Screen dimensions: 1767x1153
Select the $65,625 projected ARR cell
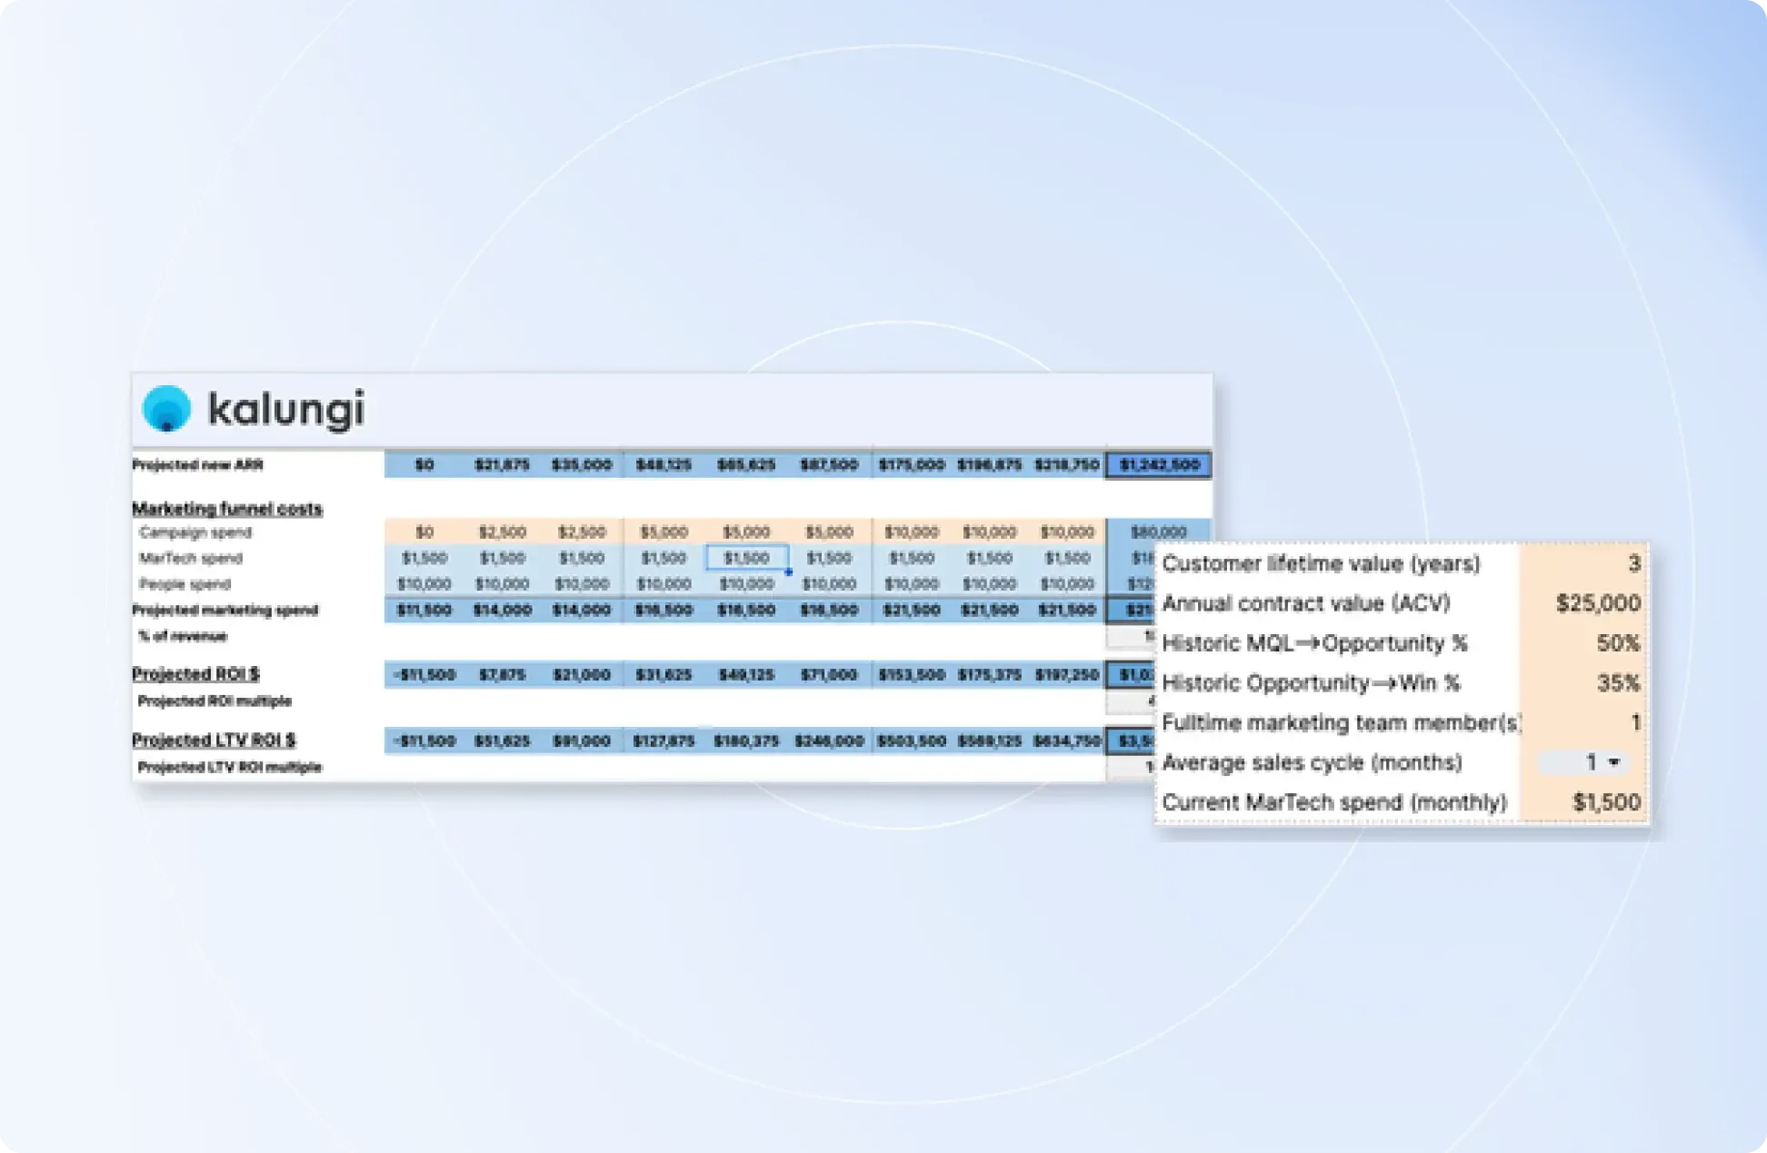tap(746, 464)
